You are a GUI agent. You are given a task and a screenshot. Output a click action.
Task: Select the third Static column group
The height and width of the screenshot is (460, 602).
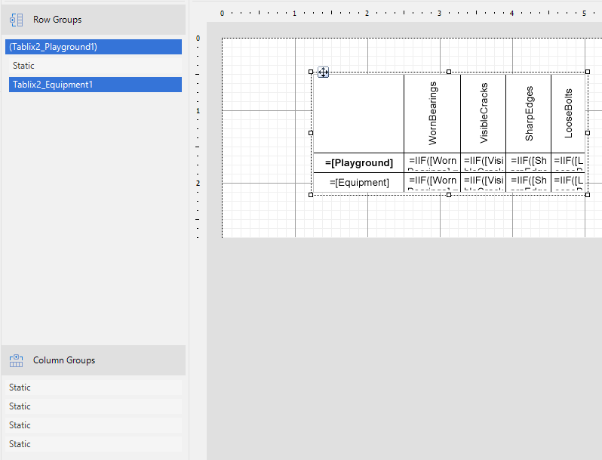[94, 425]
